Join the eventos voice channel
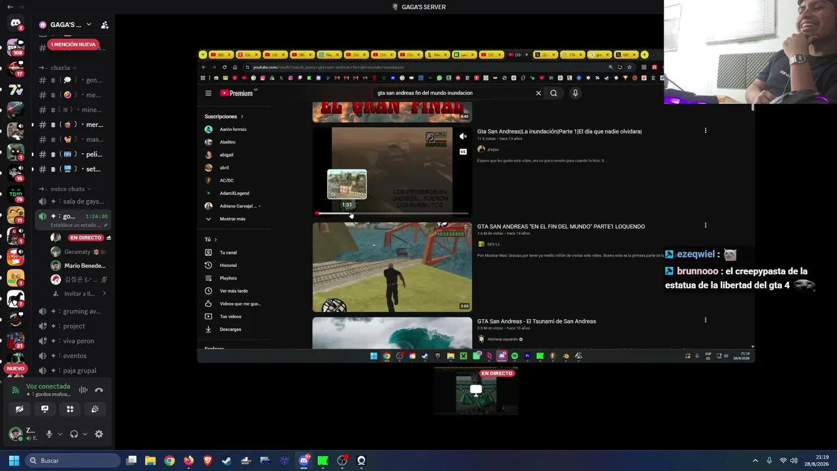837x471 pixels. tap(74, 356)
